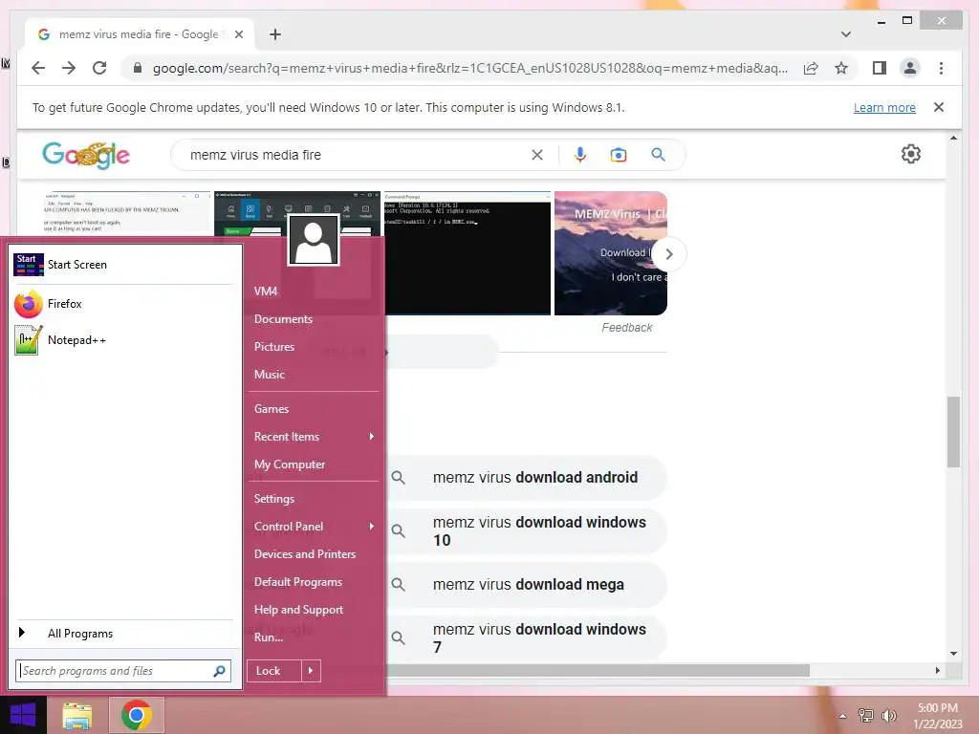Screen dimensions: 979x734
Task: Click the Chrome profile avatar icon
Action: point(910,68)
